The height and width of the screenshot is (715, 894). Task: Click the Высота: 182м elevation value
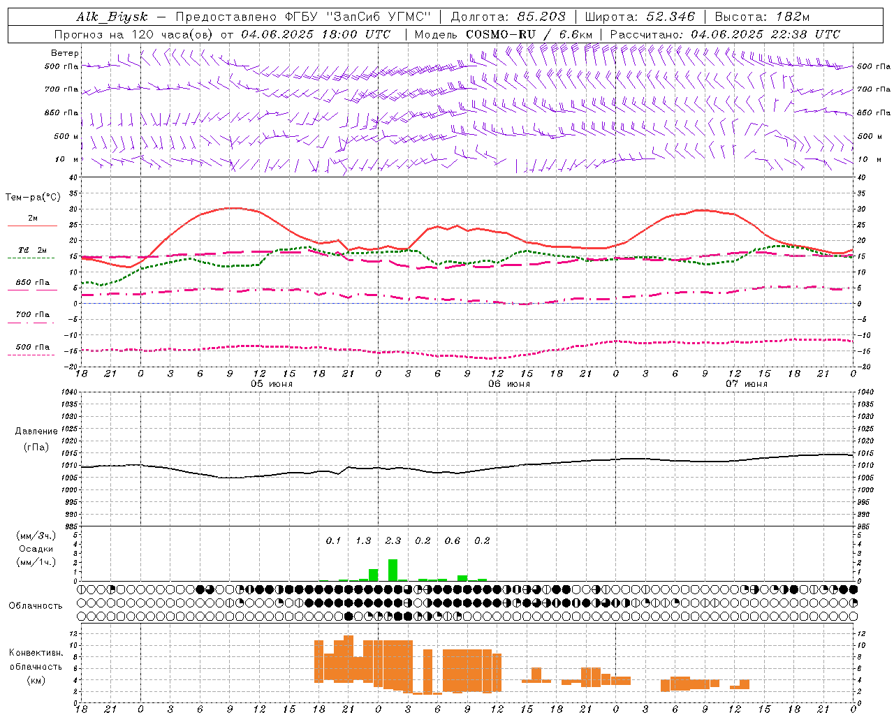coord(763,17)
